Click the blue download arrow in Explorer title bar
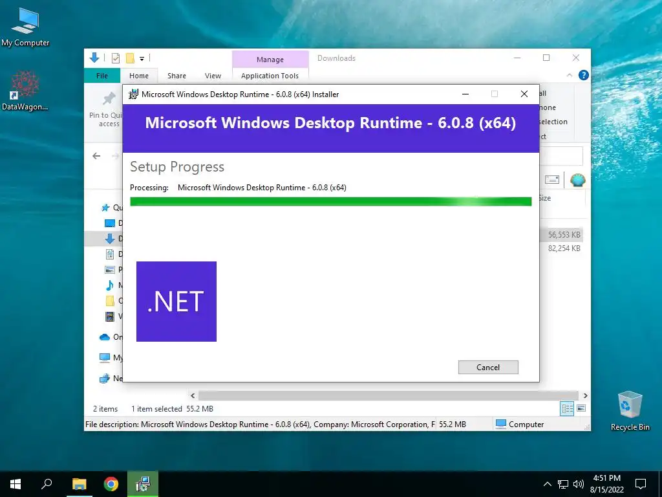Screen dimensions: 662x497 94,58
